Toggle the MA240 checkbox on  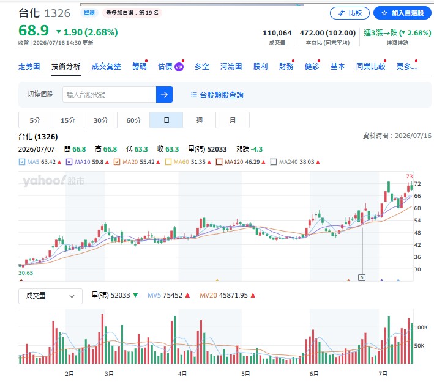274,162
